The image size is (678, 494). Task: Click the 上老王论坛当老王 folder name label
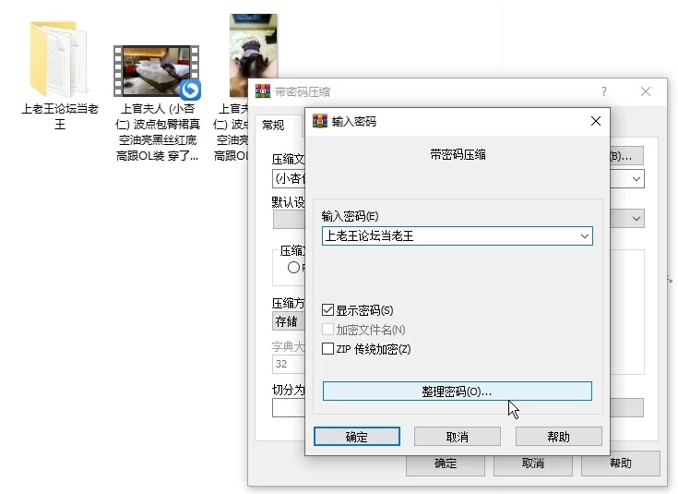60,116
